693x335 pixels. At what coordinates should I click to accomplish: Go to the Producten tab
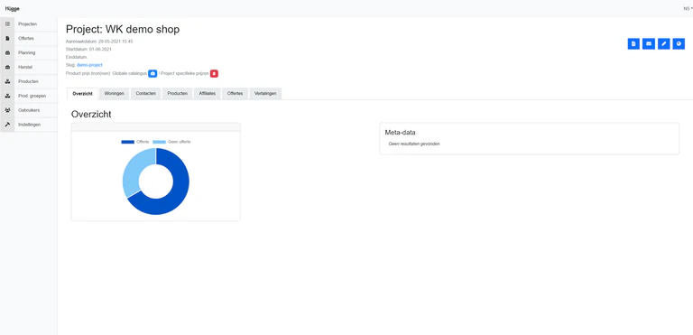pyautogui.click(x=177, y=94)
